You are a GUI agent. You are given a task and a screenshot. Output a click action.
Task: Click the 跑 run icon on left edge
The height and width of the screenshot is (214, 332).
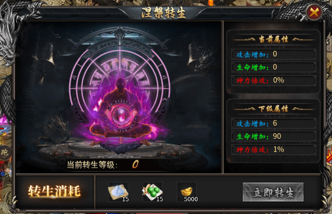point(5,152)
